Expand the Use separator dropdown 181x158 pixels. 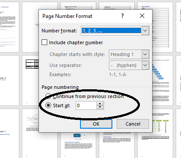[145, 65]
